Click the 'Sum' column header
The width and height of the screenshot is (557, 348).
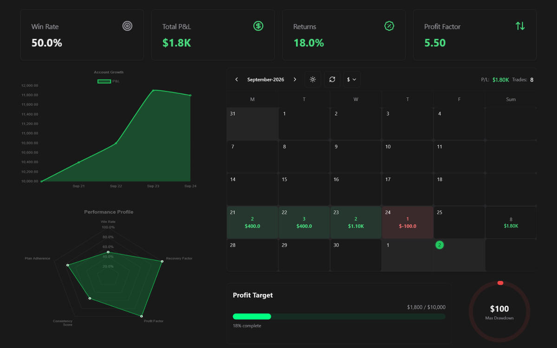[511, 99]
